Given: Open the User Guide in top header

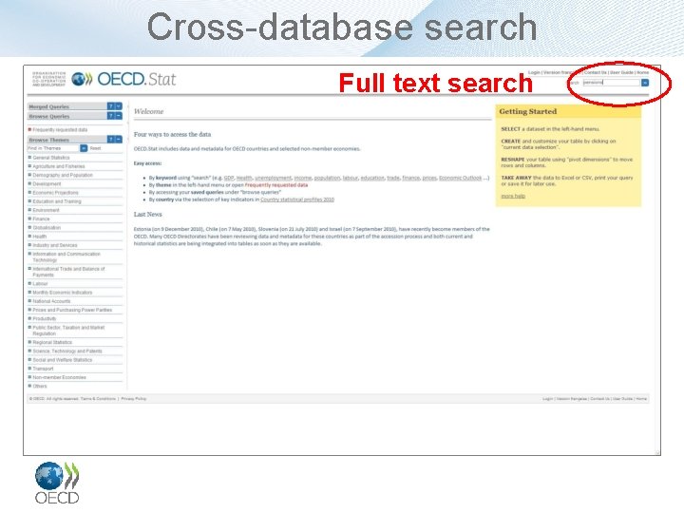Looking at the screenshot, I should point(621,72).
